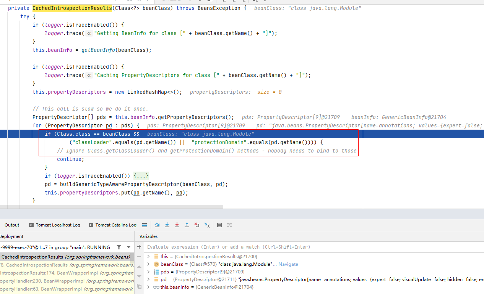Move watch up with up arrow
Viewport: 484px width, 294px height.
point(139,267)
